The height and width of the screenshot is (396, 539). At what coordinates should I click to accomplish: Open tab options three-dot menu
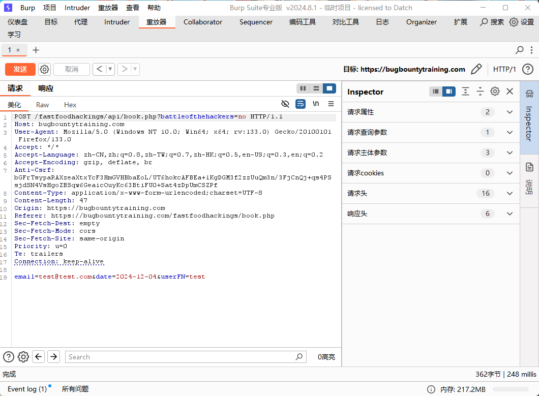531,50
